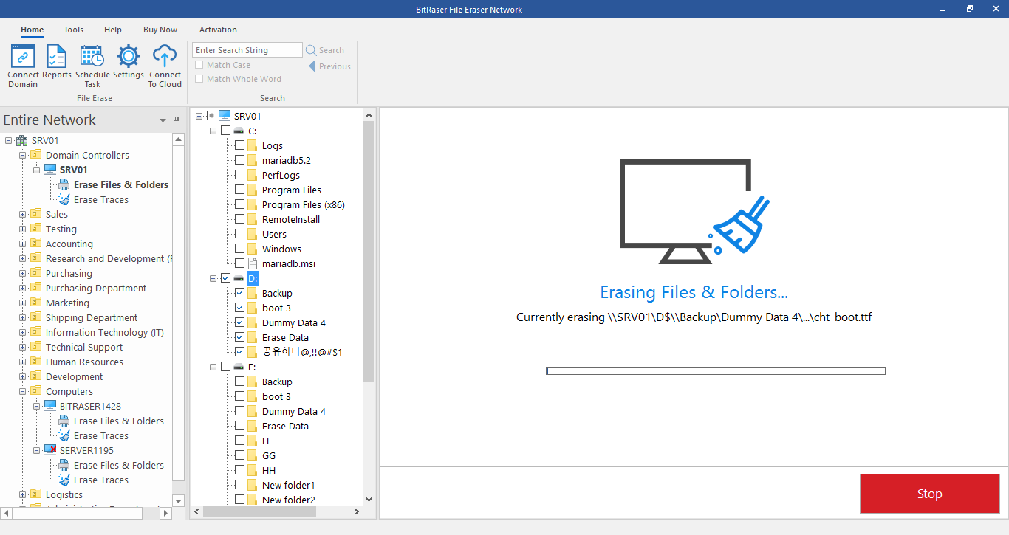Click the C: drive icon

tap(239, 131)
